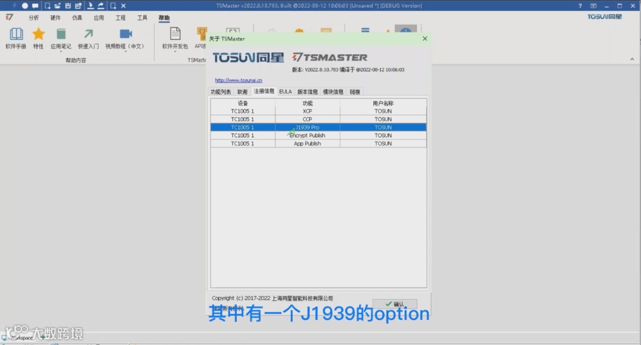
Task: Click the 应用笔记 notebook icon
Action: (61, 34)
